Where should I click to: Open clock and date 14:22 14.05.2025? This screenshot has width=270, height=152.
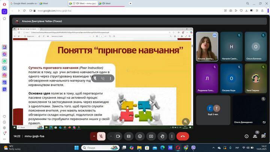(x=262, y=148)
